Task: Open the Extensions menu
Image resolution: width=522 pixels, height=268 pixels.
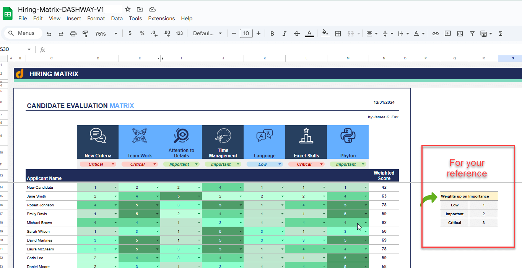Action: [161, 18]
